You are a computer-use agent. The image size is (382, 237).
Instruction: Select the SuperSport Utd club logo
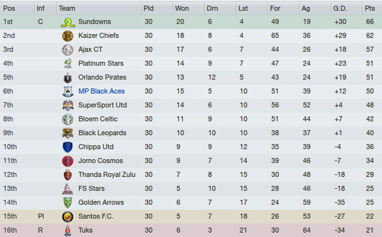[68, 106]
